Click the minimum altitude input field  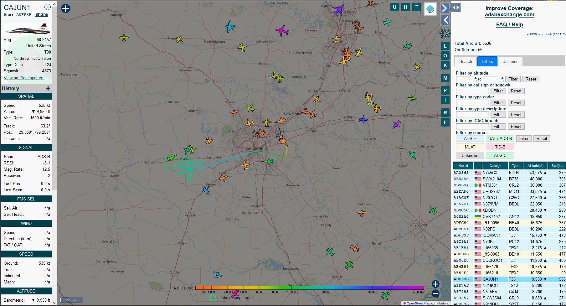point(464,79)
